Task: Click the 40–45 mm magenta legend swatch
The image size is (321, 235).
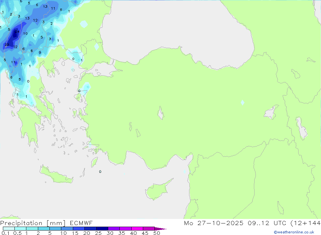Action: [137, 229]
